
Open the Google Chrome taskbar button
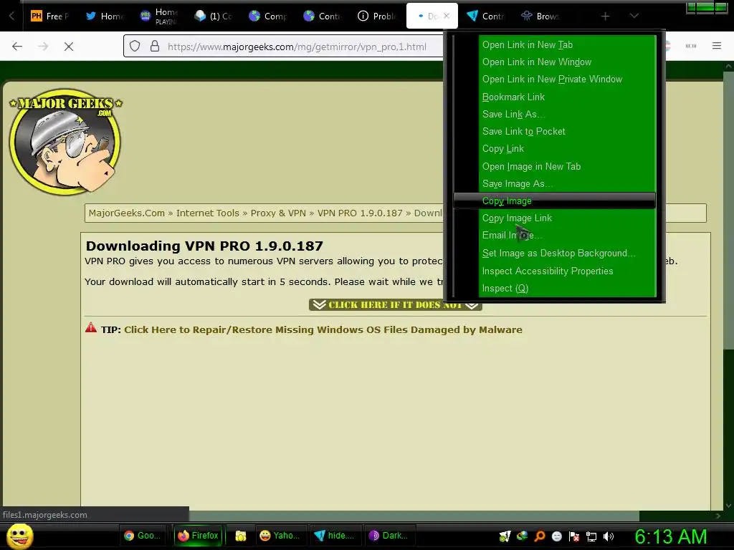pyautogui.click(x=143, y=536)
